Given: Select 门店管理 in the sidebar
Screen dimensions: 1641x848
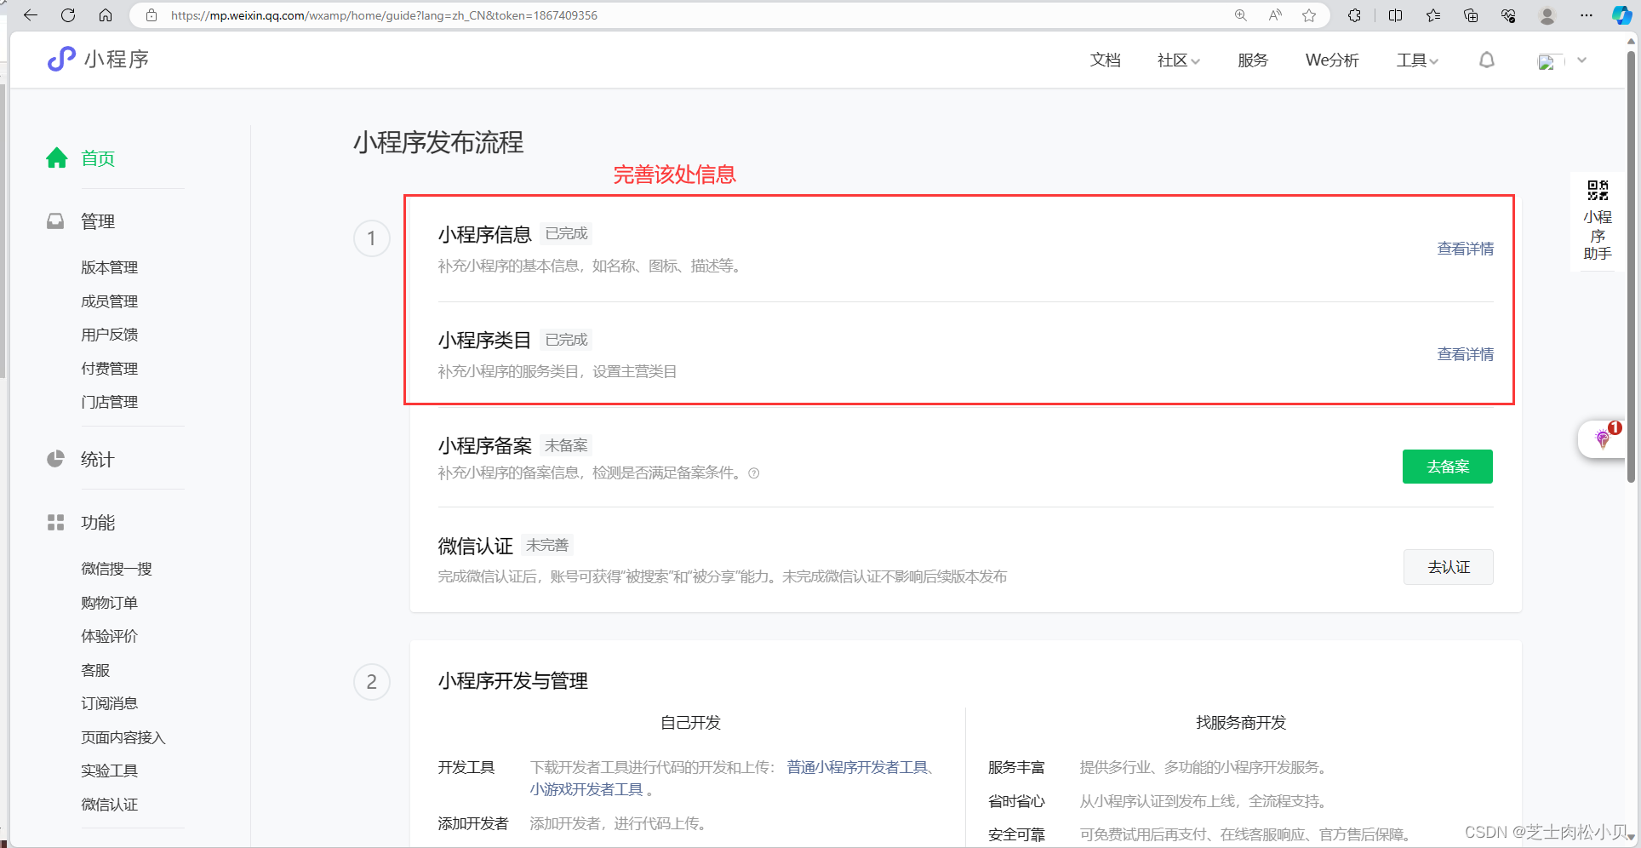Looking at the screenshot, I should click(109, 402).
